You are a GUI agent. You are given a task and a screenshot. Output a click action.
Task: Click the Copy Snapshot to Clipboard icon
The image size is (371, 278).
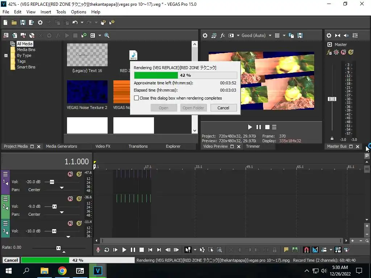pos(291,35)
